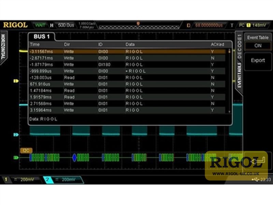
Task: Toggle the Event Table ON button
Action: pyautogui.click(x=258, y=45)
